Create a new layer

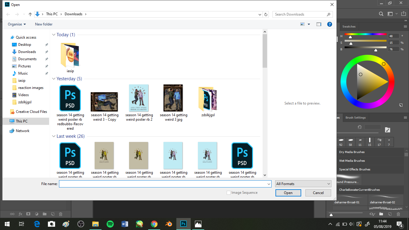point(53,214)
